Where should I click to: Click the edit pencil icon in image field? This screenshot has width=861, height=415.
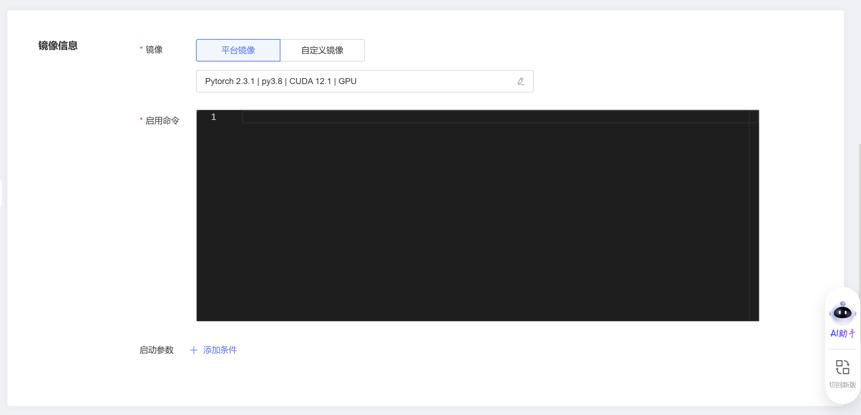click(521, 81)
